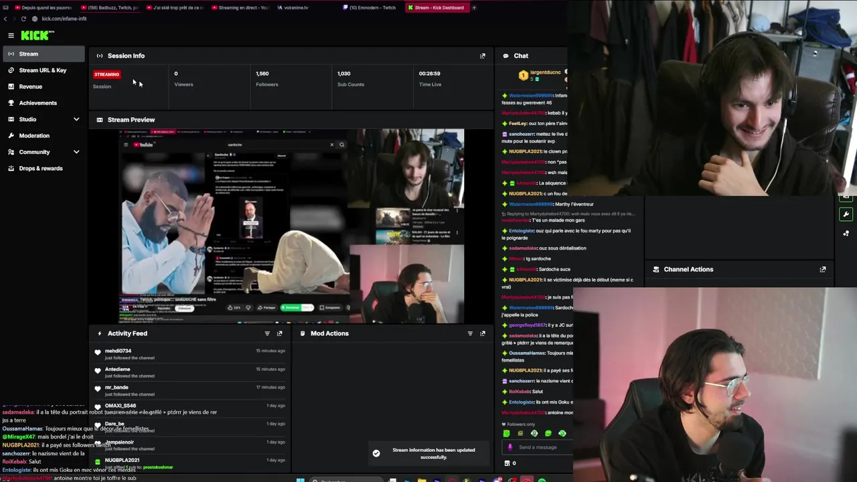Switch to Badbuzz, Twitch browser tab

(109, 7)
